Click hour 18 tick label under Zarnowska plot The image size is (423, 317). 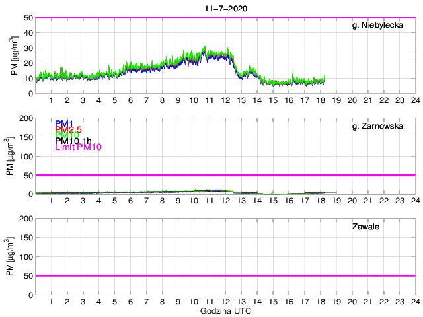(321, 201)
